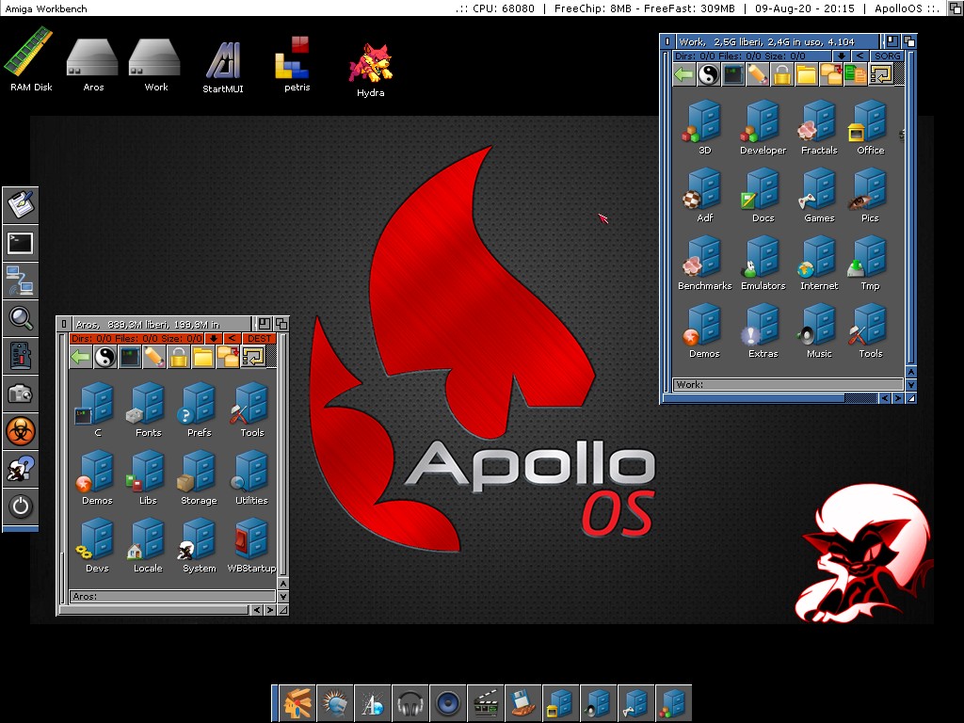Screen dimensions: 964x723
Task: Expand the down-arrow dropdown in Aros window status bar
Action: tap(214, 339)
